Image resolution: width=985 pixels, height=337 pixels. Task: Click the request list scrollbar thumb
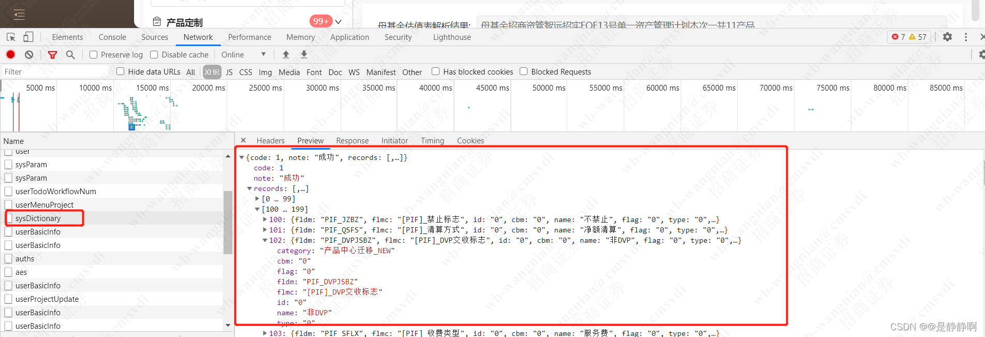point(228,223)
